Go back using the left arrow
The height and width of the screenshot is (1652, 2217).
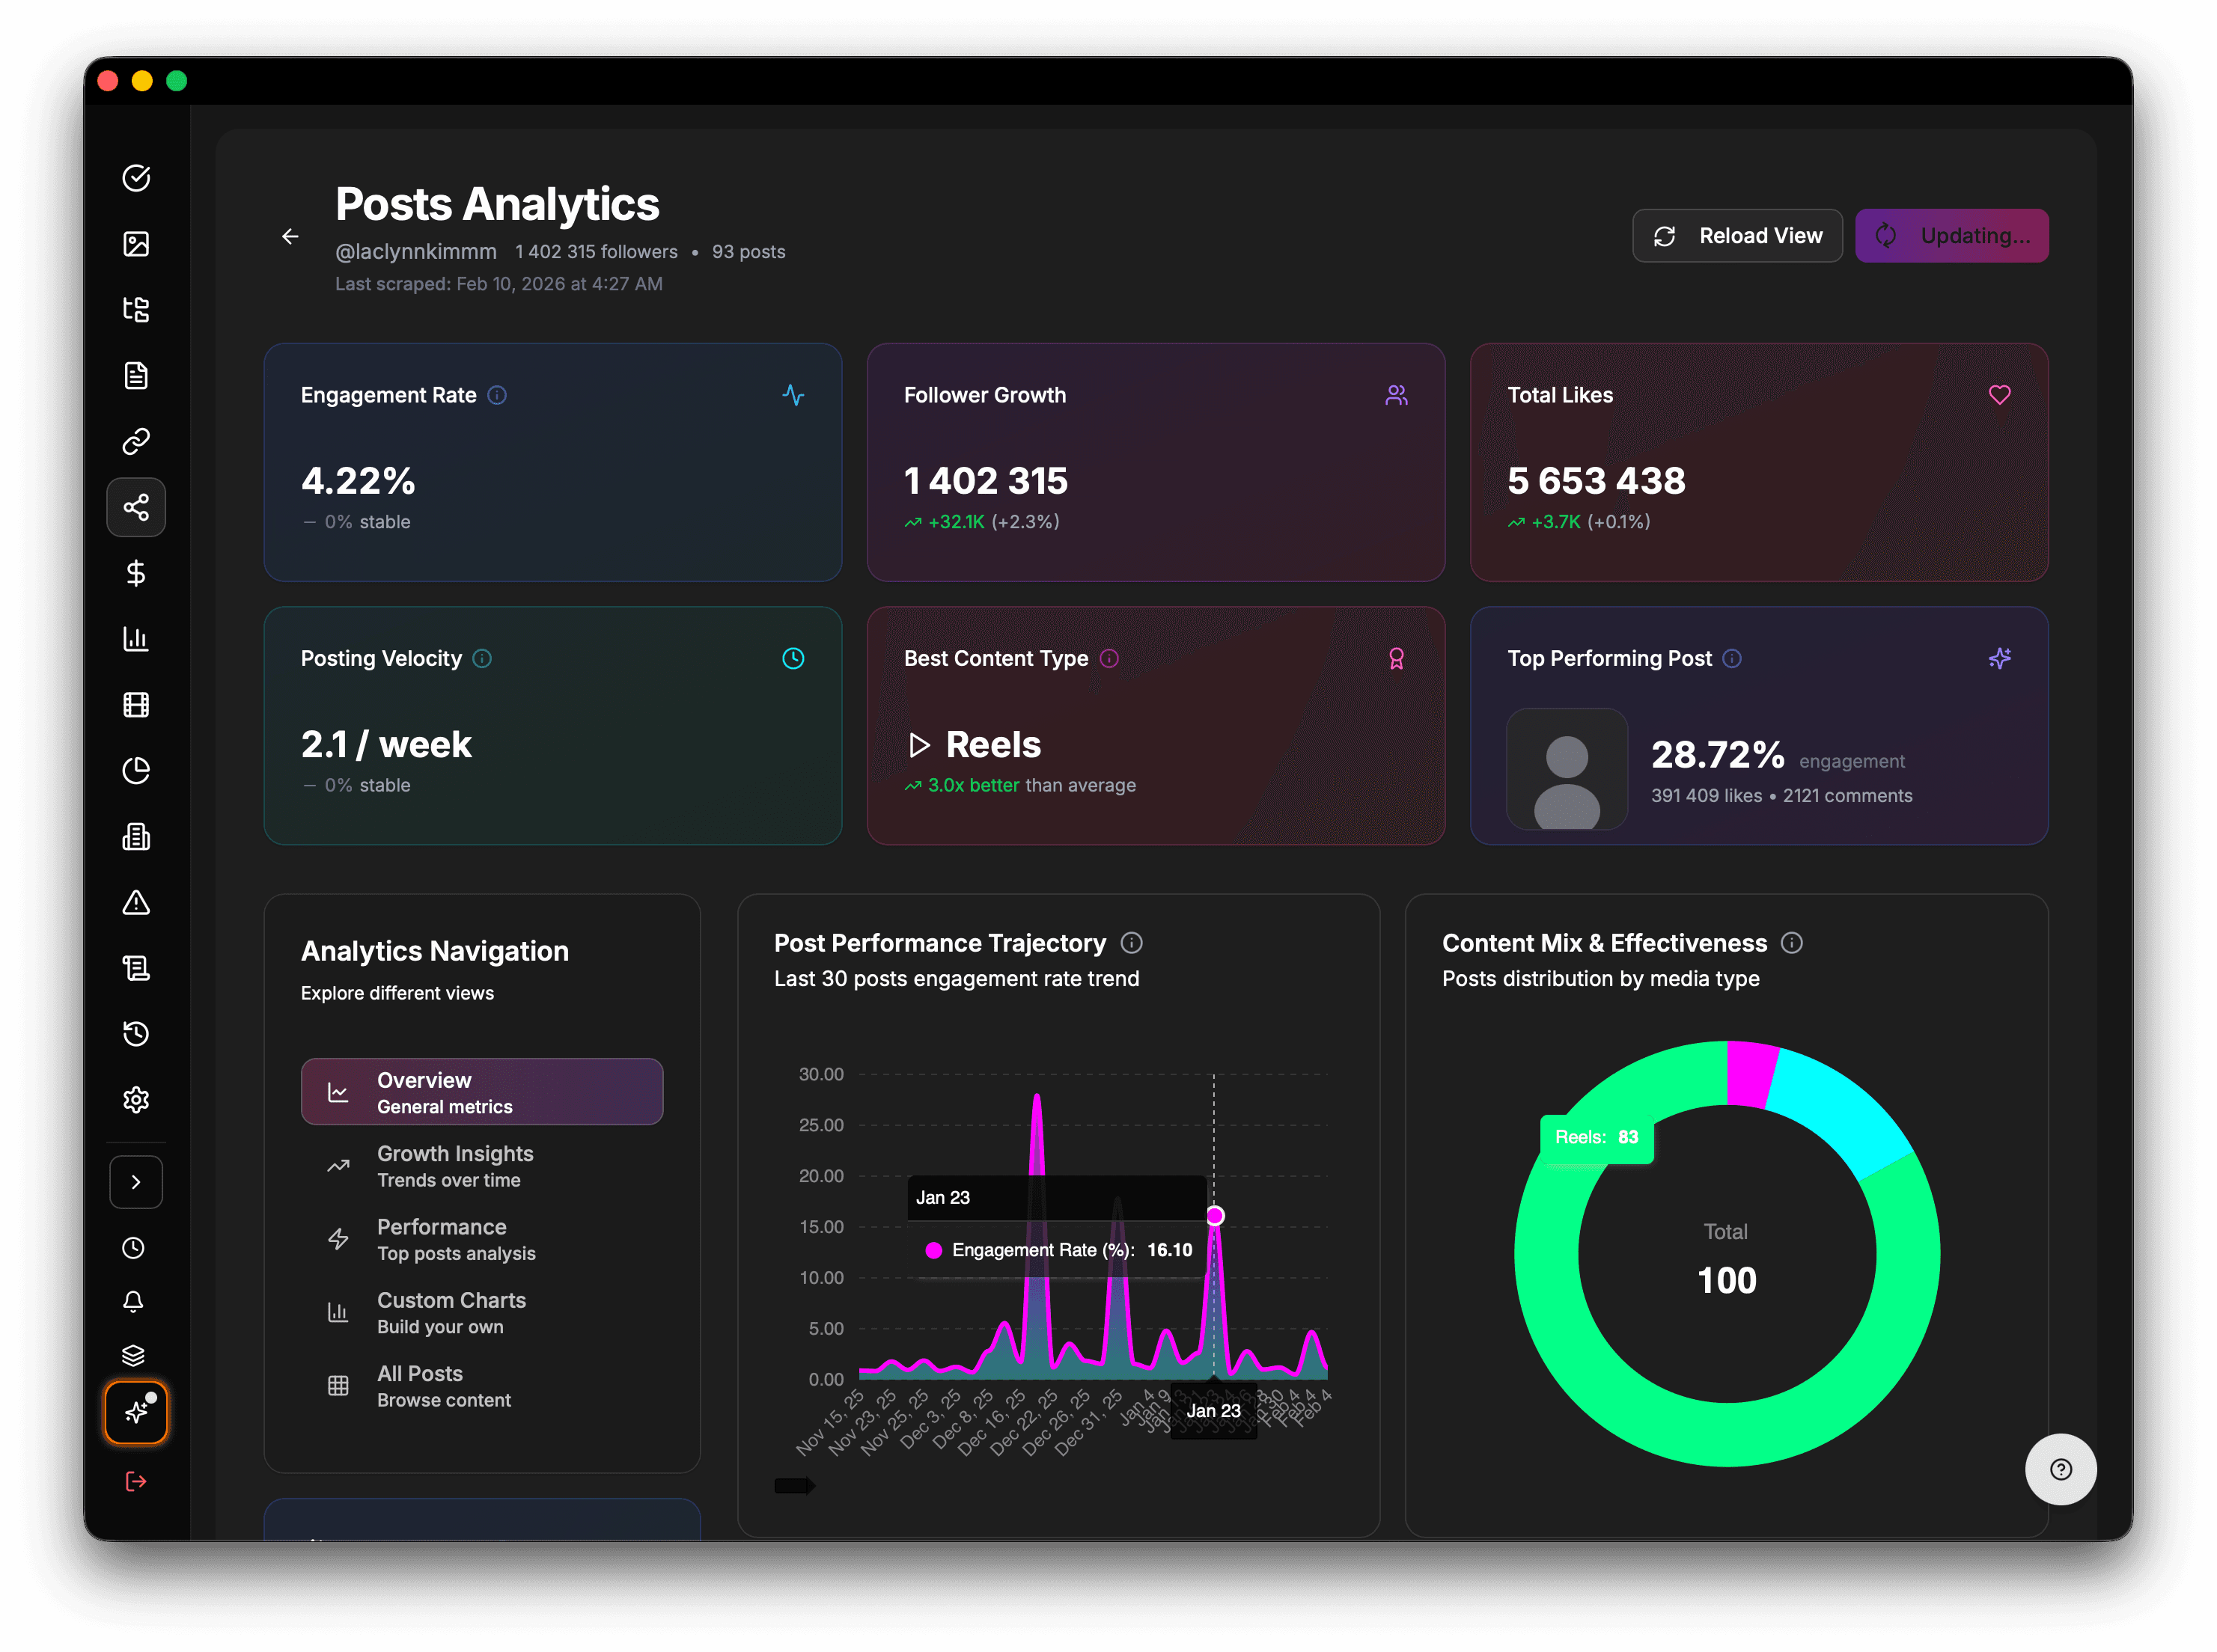click(290, 237)
